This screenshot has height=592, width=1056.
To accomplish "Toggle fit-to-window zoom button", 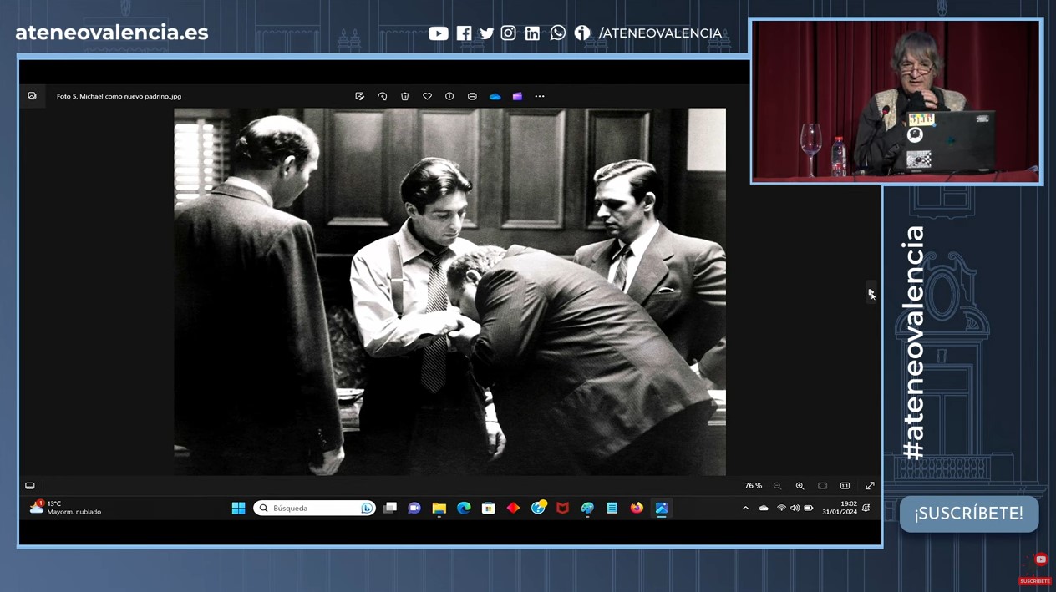I will (x=822, y=486).
